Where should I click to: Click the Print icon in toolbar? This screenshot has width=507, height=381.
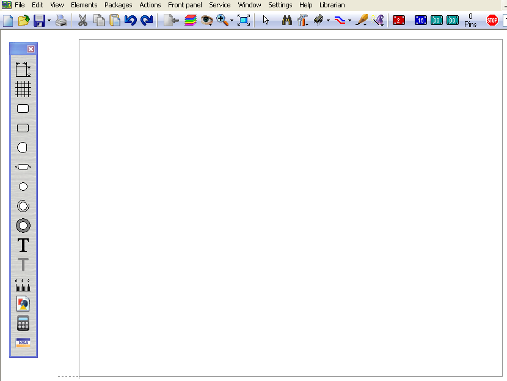coord(62,21)
